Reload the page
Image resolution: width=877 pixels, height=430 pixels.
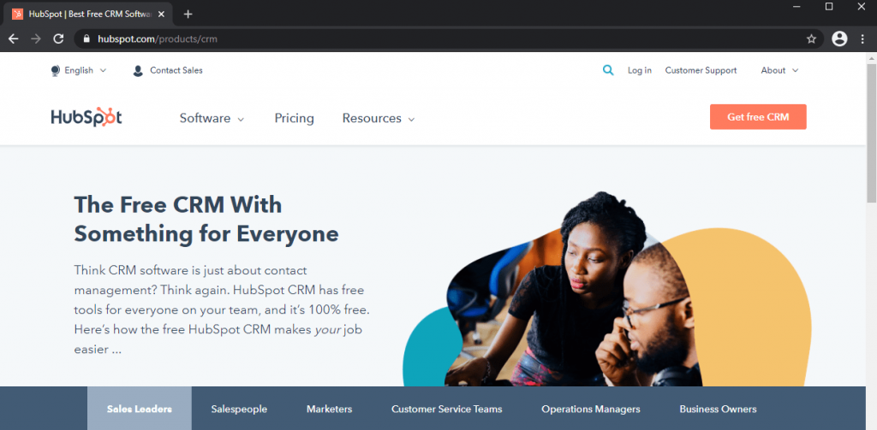[x=58, y=38]
